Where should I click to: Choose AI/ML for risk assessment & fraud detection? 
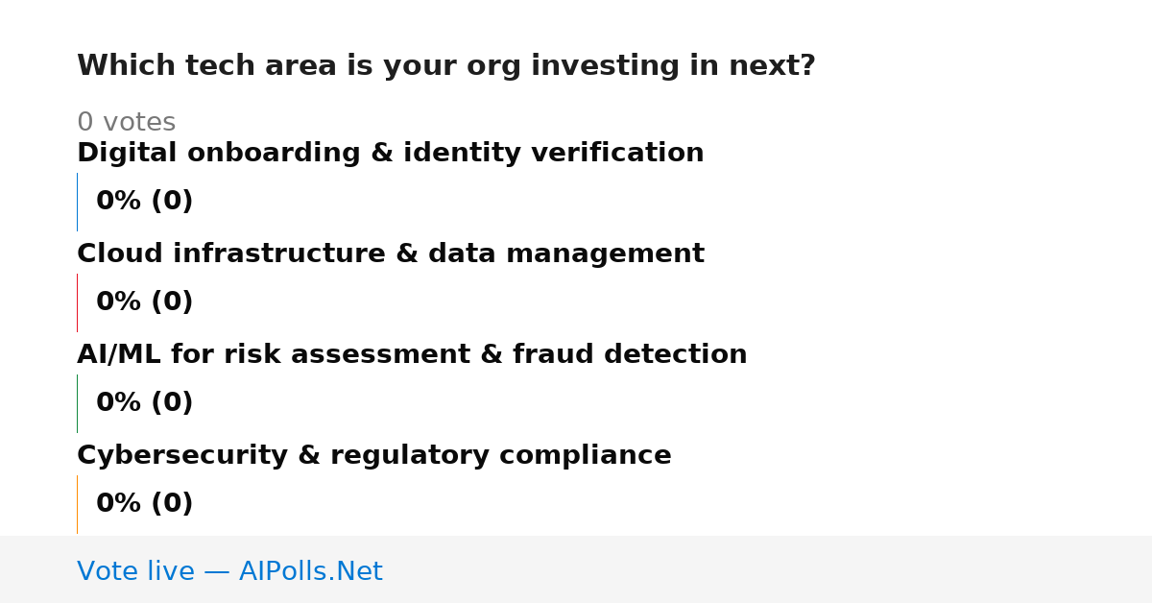[x=412, y=355]
